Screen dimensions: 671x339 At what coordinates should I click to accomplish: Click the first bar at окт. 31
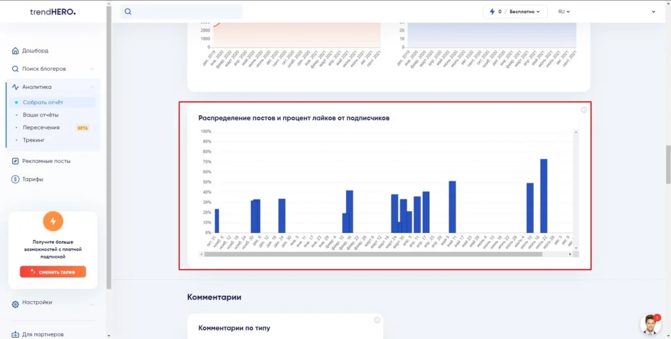(x=216, y=221)
